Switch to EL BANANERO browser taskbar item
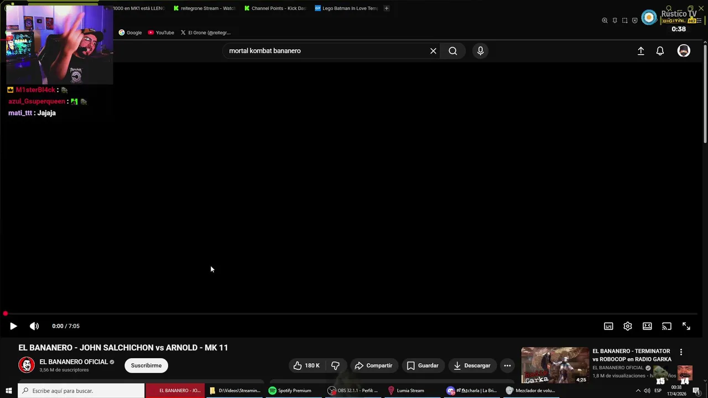The height and width of the screenshot is (398, 708). pyautogui.click(x=175, y=391)
